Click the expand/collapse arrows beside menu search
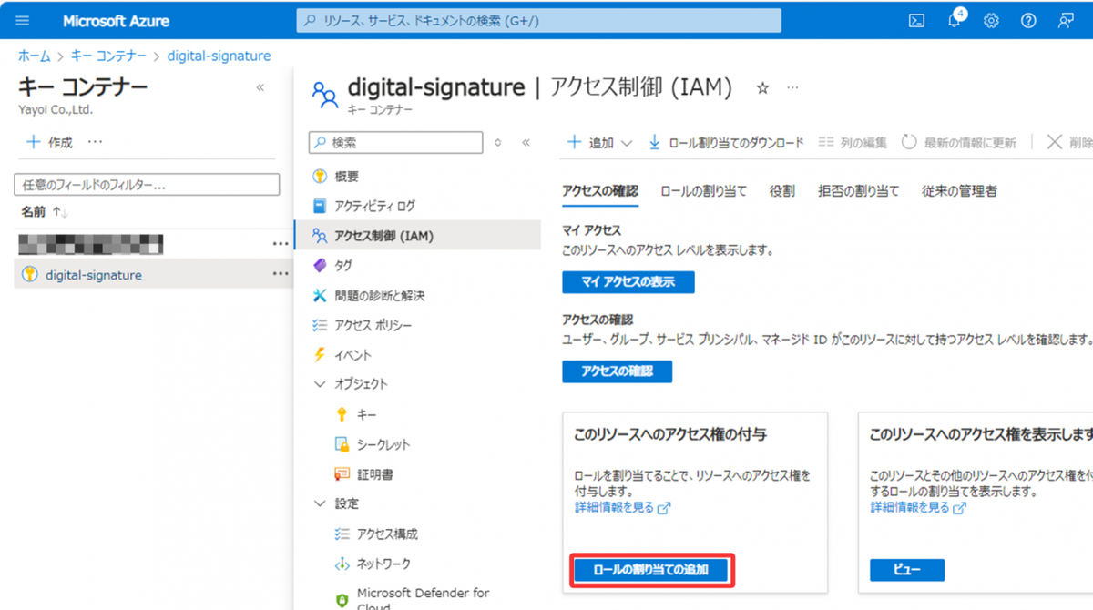This screenshot has width=1093, height=610. 497,142
